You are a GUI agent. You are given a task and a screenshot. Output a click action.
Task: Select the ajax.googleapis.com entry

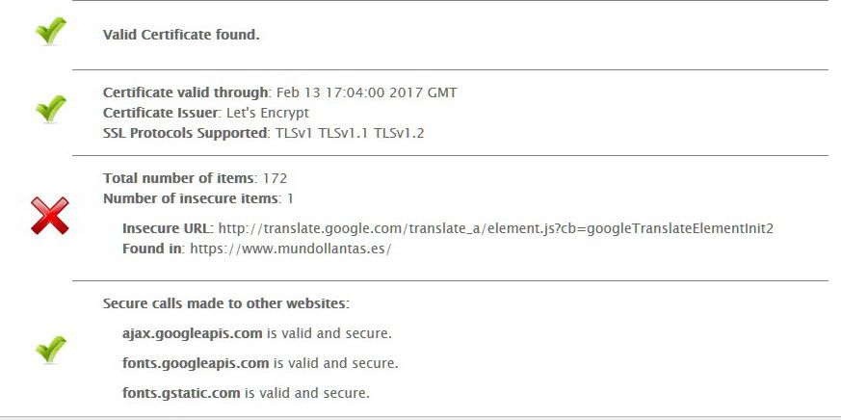192,333
